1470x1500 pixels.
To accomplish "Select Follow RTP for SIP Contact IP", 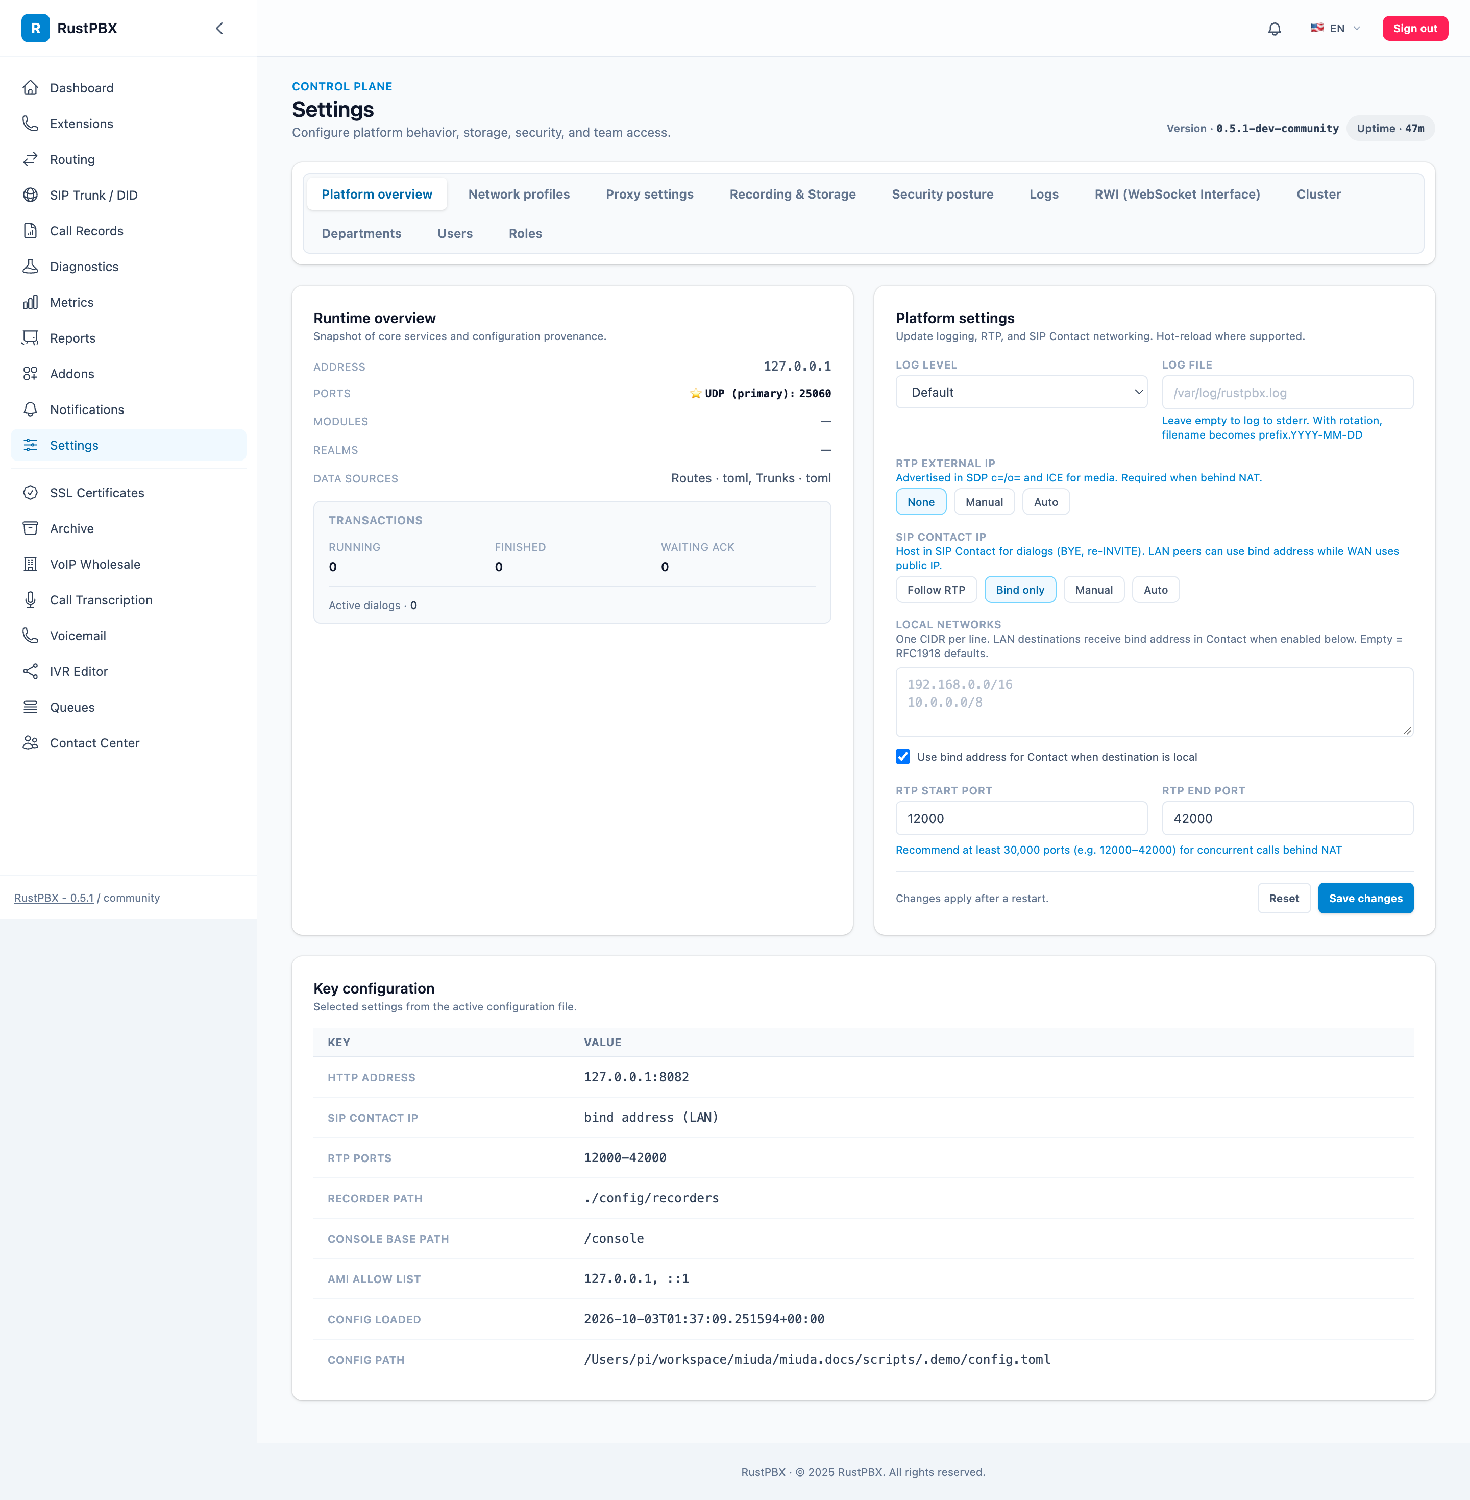I will [936, 590].
